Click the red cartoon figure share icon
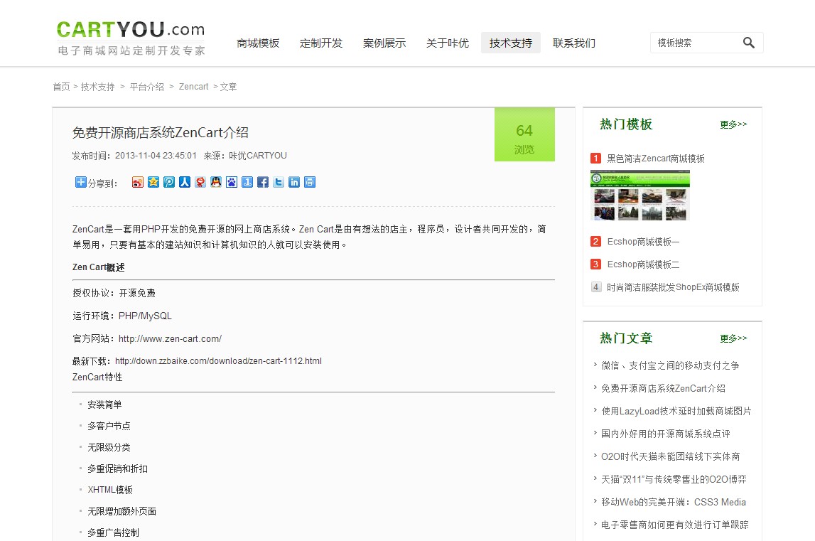Viewport: 815px width, 541px height. coord(200,182)
